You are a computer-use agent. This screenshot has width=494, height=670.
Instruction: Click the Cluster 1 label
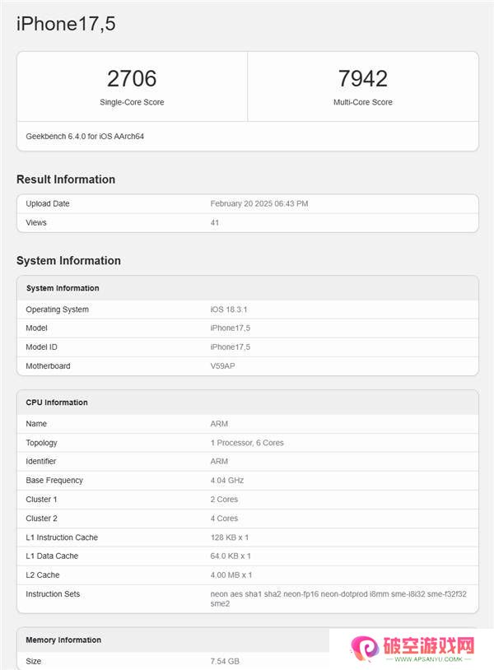pos(41,500)
